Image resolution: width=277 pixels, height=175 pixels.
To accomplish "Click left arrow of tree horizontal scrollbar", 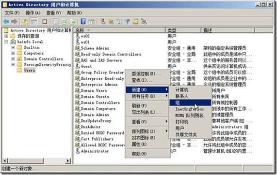I will [x=5, y=160].
